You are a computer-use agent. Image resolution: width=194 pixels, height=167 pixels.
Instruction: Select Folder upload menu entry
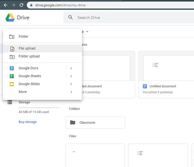click(29, 56)
